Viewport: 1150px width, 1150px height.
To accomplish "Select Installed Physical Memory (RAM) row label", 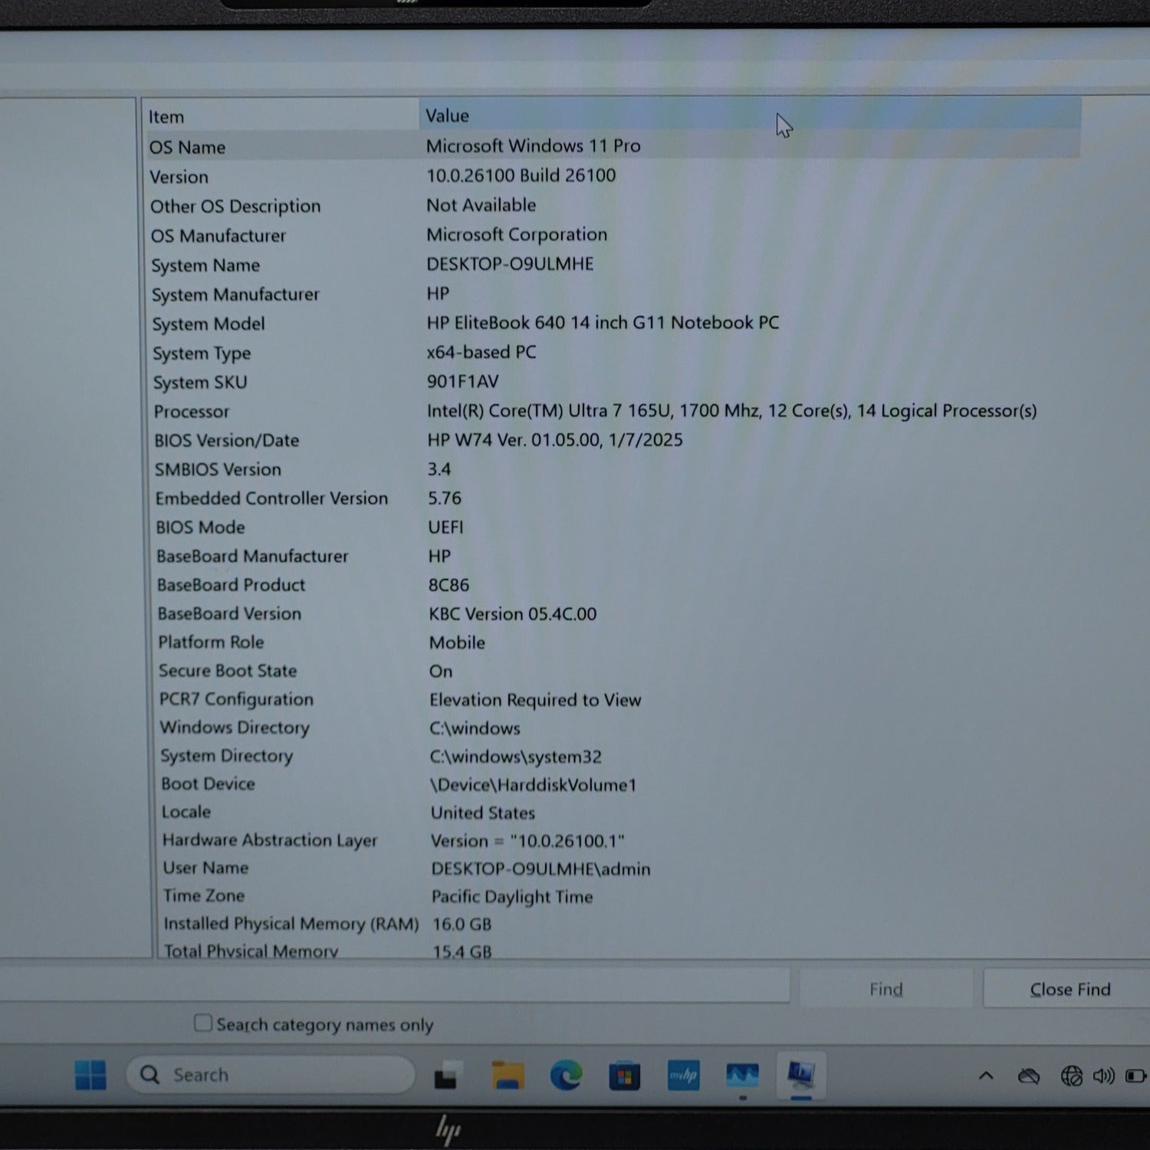I will [291, 924].
